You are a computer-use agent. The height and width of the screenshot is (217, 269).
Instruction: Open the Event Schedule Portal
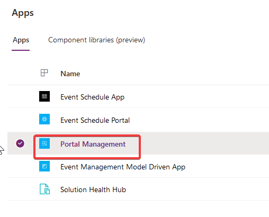point(95,120)
